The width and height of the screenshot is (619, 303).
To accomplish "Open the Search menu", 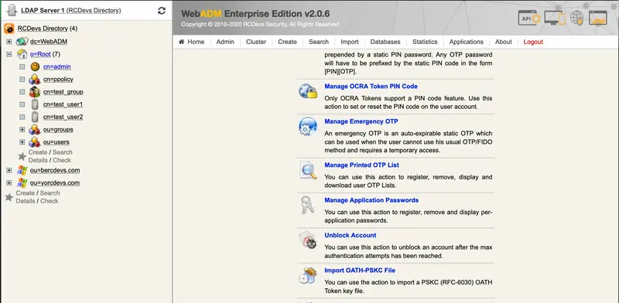I will [319, 42].
